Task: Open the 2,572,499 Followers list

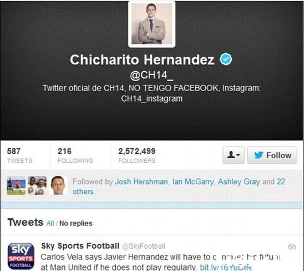Action: tap(137, 155)
